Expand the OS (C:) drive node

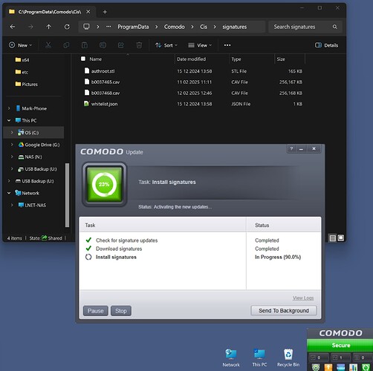(x=12, y=133)
